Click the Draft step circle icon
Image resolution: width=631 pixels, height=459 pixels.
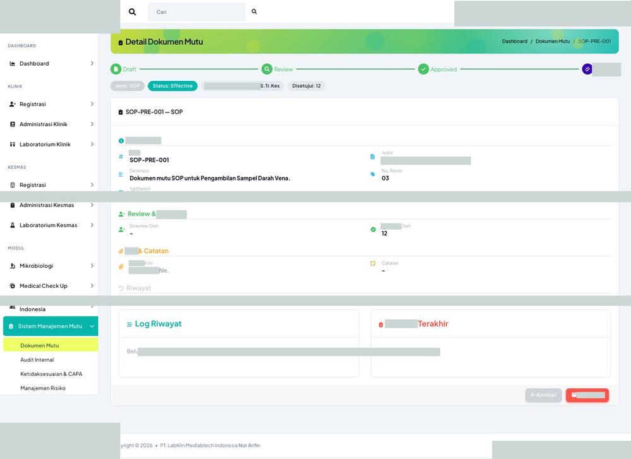(x=116, y=69)
